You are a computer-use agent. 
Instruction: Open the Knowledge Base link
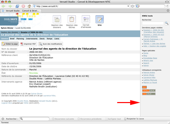pyautogui.click(x=150, y=58)
